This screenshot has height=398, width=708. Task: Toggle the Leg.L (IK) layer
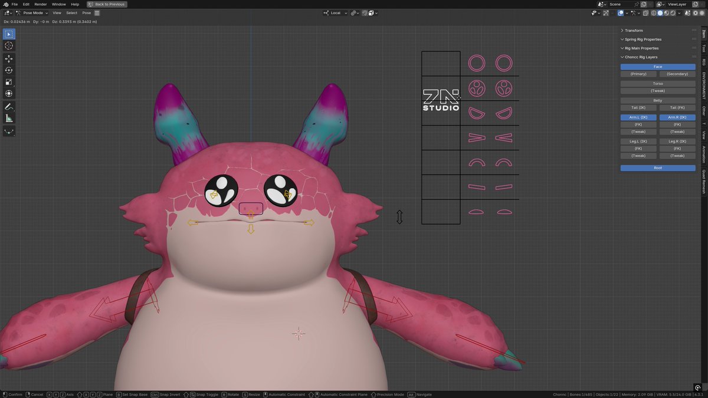click(x=638, y=142)
